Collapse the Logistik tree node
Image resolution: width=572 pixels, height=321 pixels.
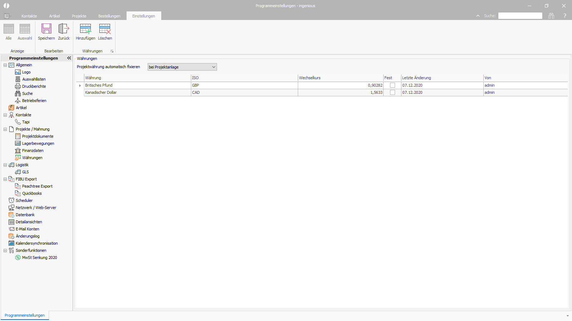pos(5,165)
